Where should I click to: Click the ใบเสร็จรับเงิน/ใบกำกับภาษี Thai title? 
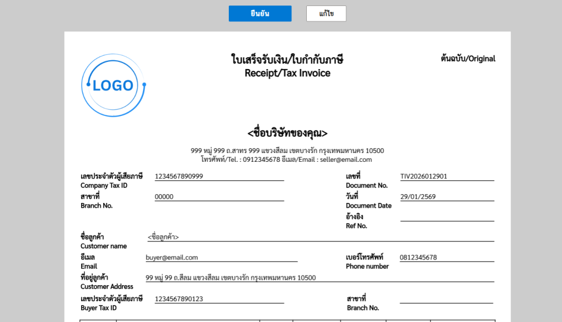(287, 60)
